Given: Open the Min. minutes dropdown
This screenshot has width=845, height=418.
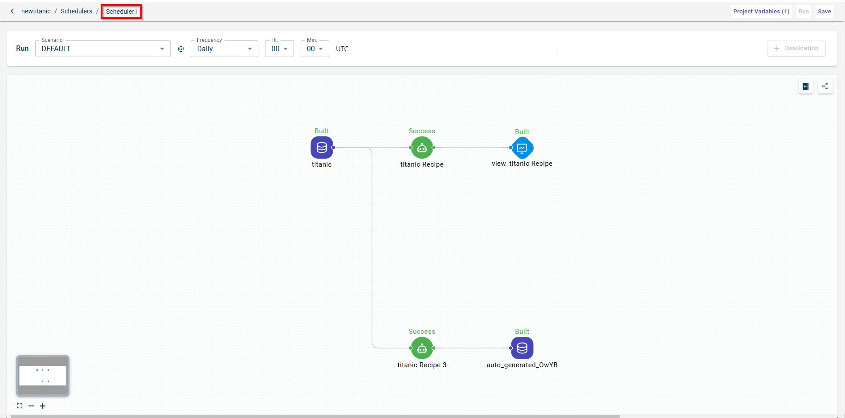Looking at the screenshot, I should 314,49.
